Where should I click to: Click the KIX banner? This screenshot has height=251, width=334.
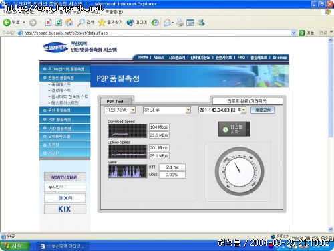click(x=65, y=209)
